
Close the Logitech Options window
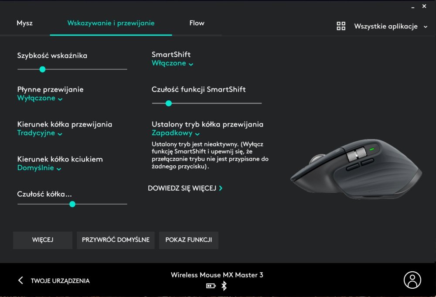pos(424,6)
